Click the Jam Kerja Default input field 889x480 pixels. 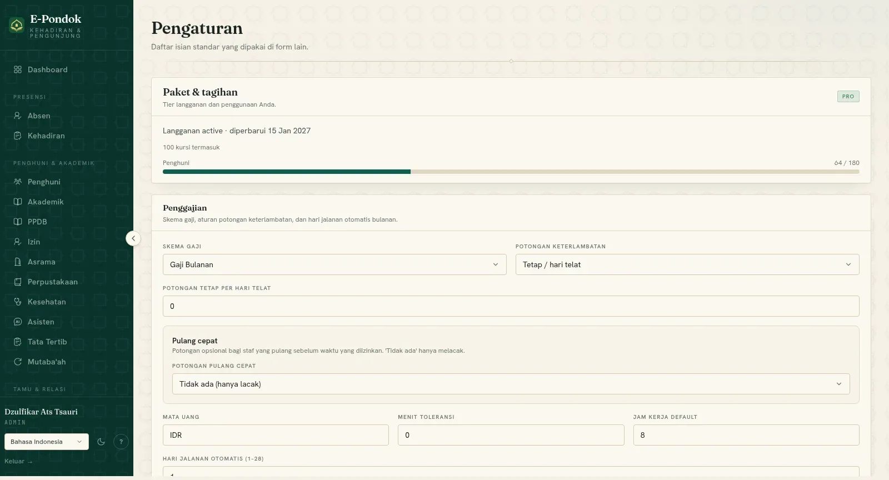[746, 435]
